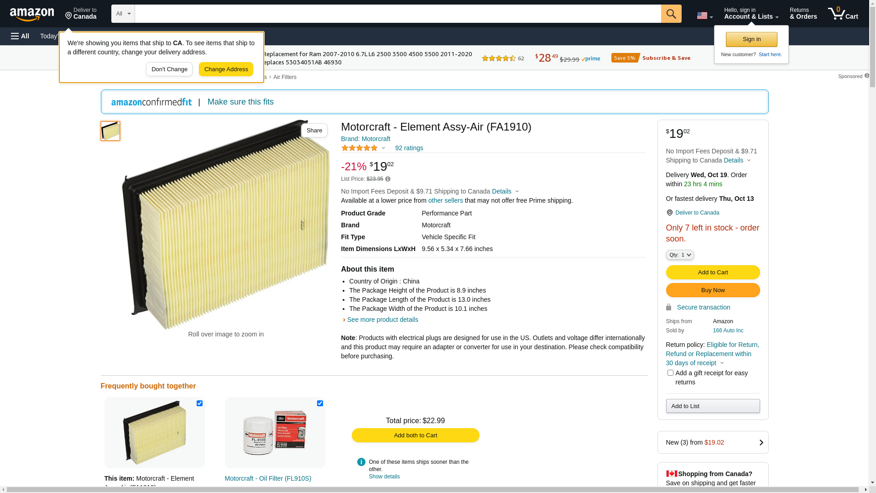Click the Add to Cart button
The image size is (876, 493).
tap(713, 273)
